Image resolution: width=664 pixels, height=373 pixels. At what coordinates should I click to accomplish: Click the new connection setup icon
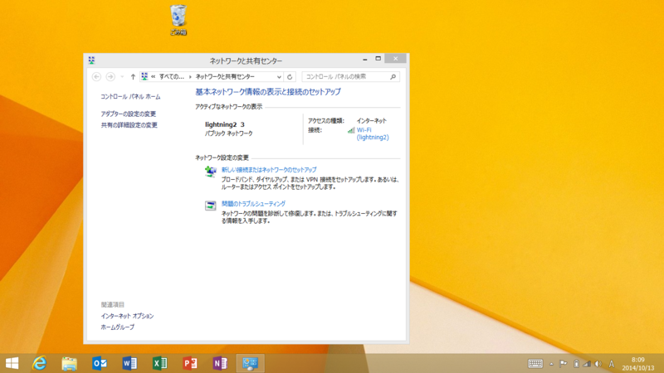tap(211, 172)
